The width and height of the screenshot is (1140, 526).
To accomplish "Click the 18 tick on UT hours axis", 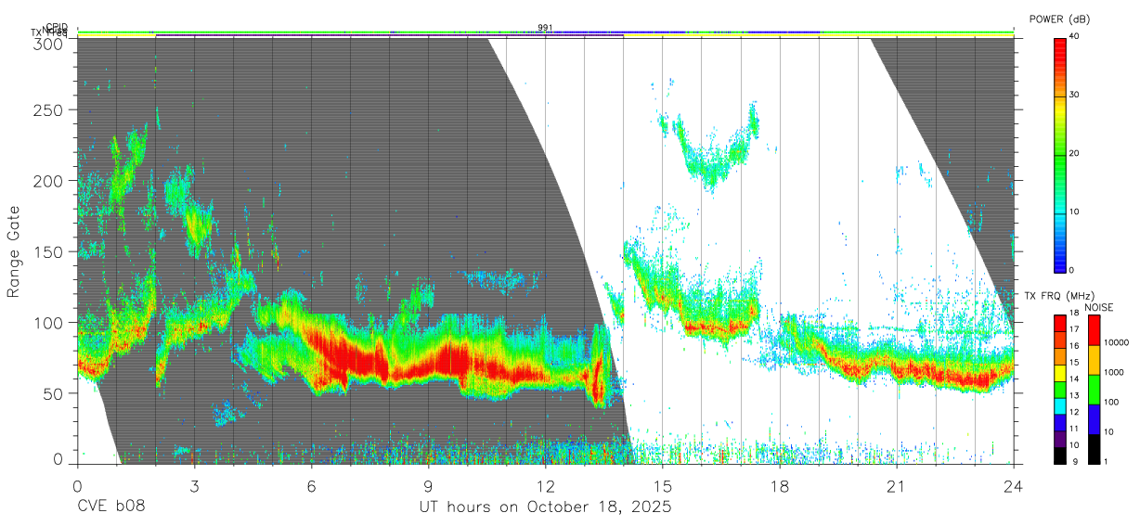I will click(780, 485).
